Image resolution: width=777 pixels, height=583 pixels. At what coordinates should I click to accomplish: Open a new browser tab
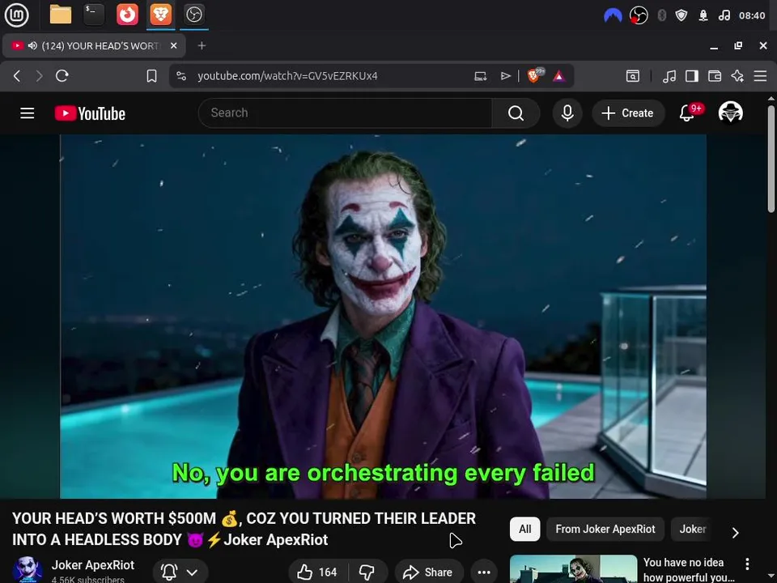click(x=202, y=45)
